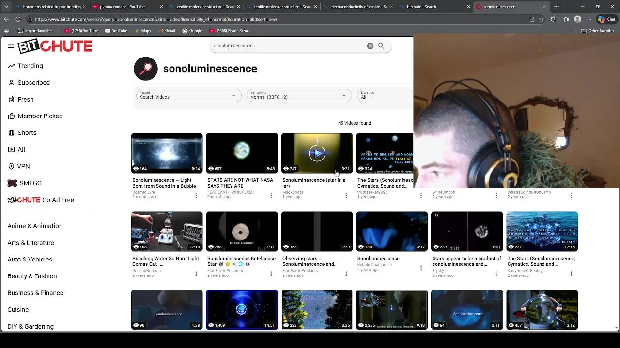Browse the Auto & Vehicles category
The width and height of the screenshot is (620, 348).
click(x=30, y=260)
